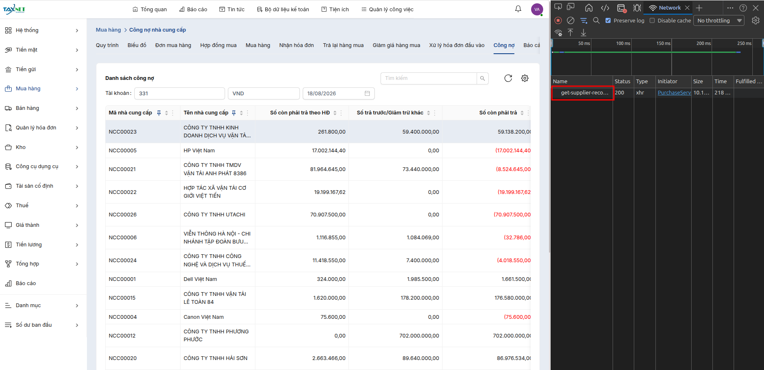Switch to the Hợp đồng mua tab
This screenshot has height=370, width=764.
click(x=218, y=45)
